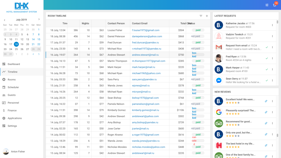Screen dimensions: 281x158
Task: Open link icon for Pleasantly surprised review
Action: (266, 112)
